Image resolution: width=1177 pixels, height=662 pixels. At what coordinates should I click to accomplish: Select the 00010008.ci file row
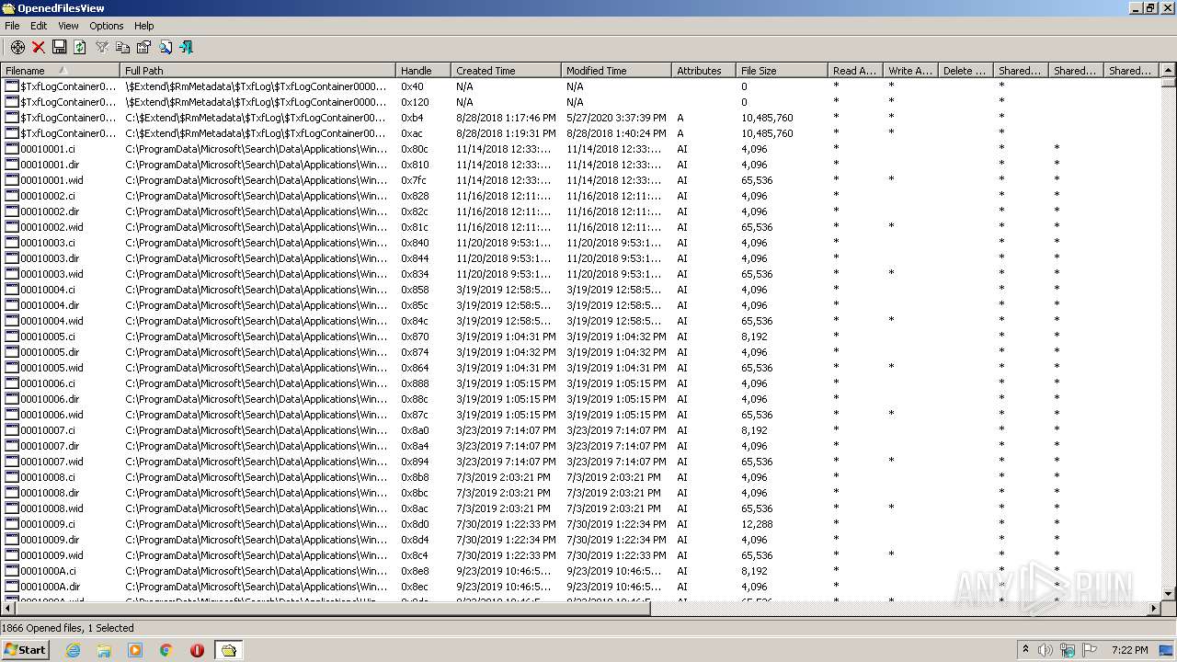tap(580, 477)
